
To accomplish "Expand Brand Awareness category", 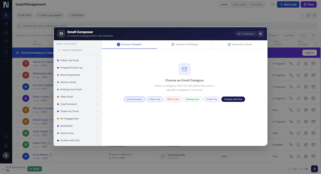I will pyautogui.click(x=77, y=75).
